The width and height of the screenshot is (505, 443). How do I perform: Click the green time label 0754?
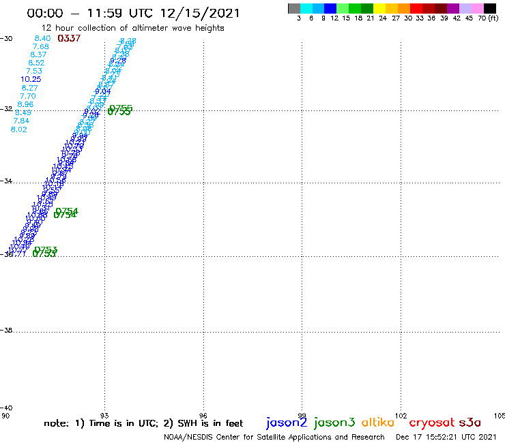tap(66, 213)
